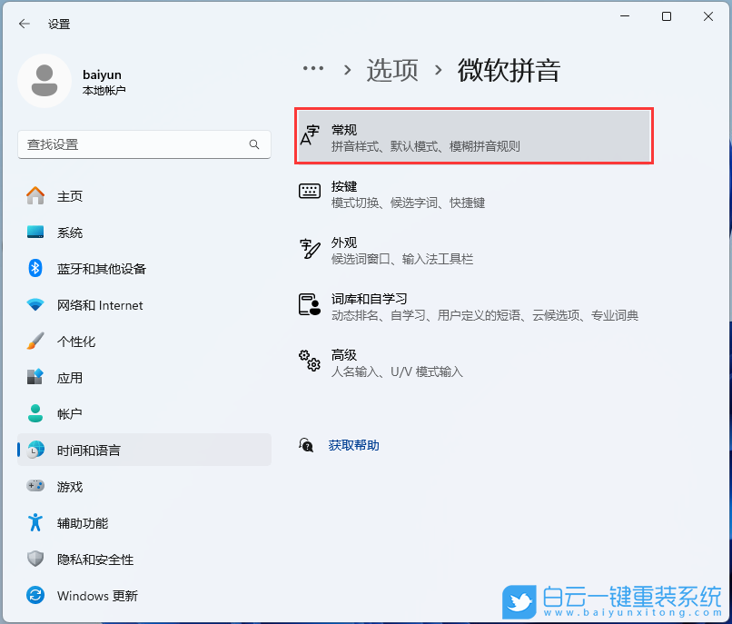Expand the breadcrumb ellipsis menu
This screenshot has width=732, height=624.
tap(313, 68)
